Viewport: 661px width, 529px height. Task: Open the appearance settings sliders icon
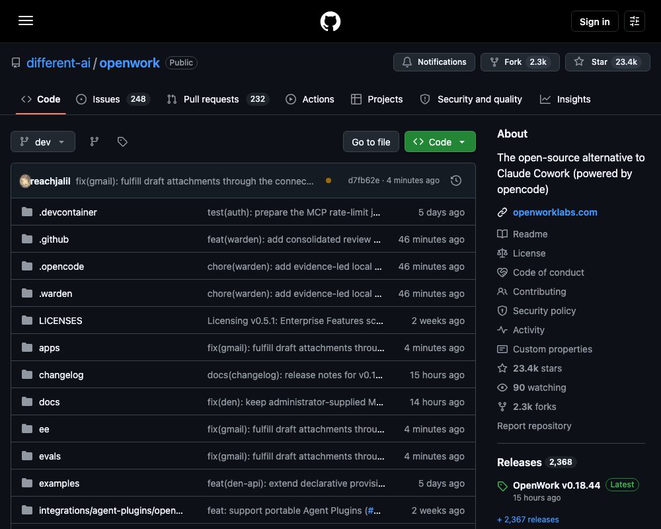pyautogui.click(x=634, y=21)
